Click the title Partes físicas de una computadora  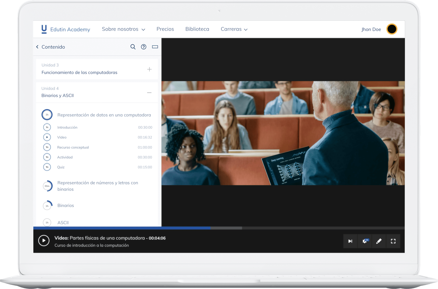107,238
